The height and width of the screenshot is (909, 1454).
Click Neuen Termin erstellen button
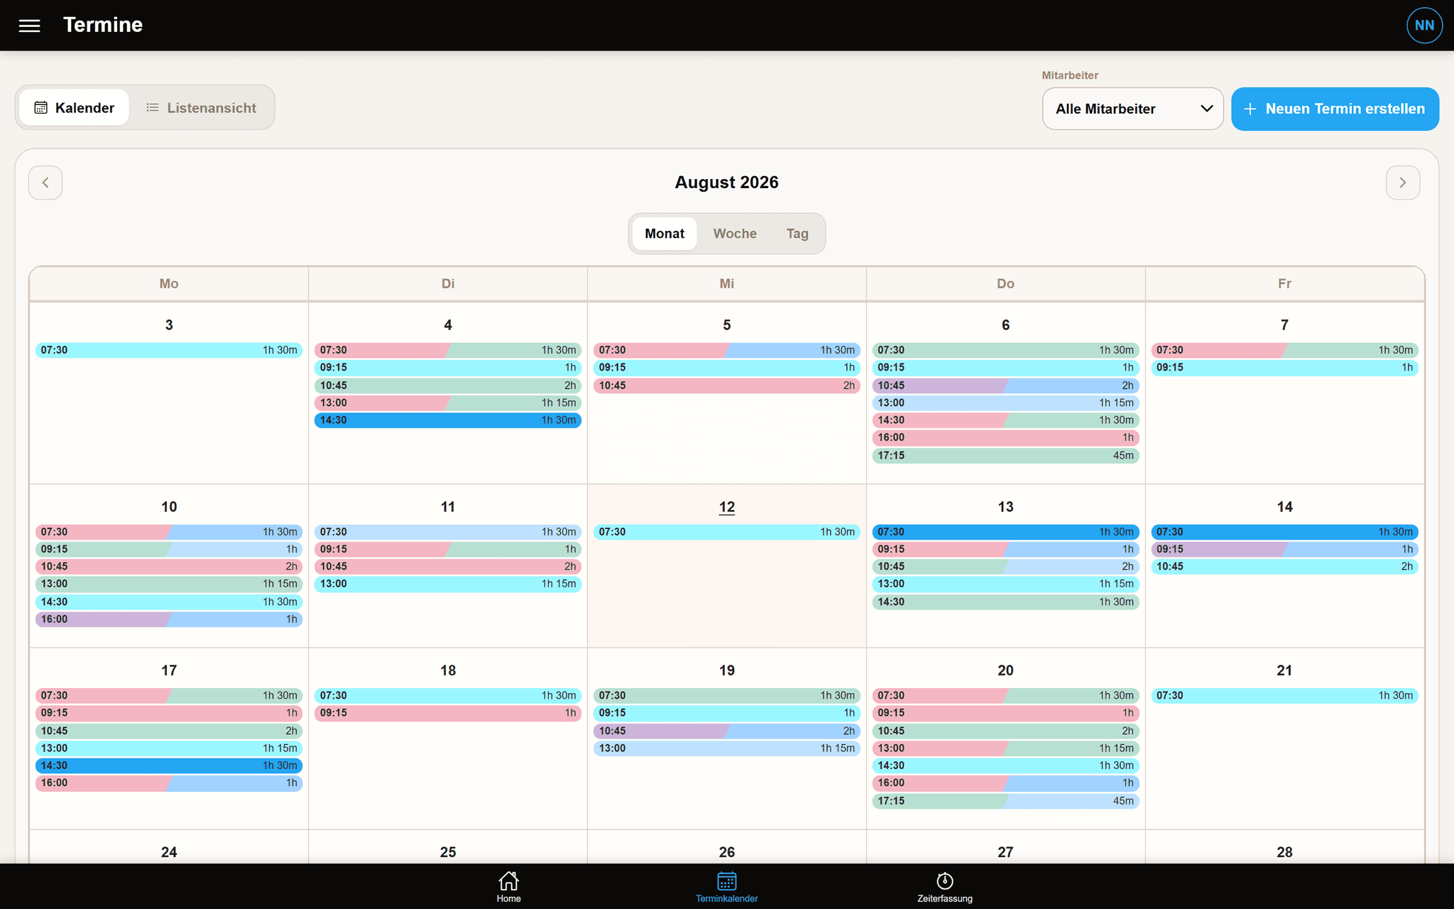[x=1335, y=109]
